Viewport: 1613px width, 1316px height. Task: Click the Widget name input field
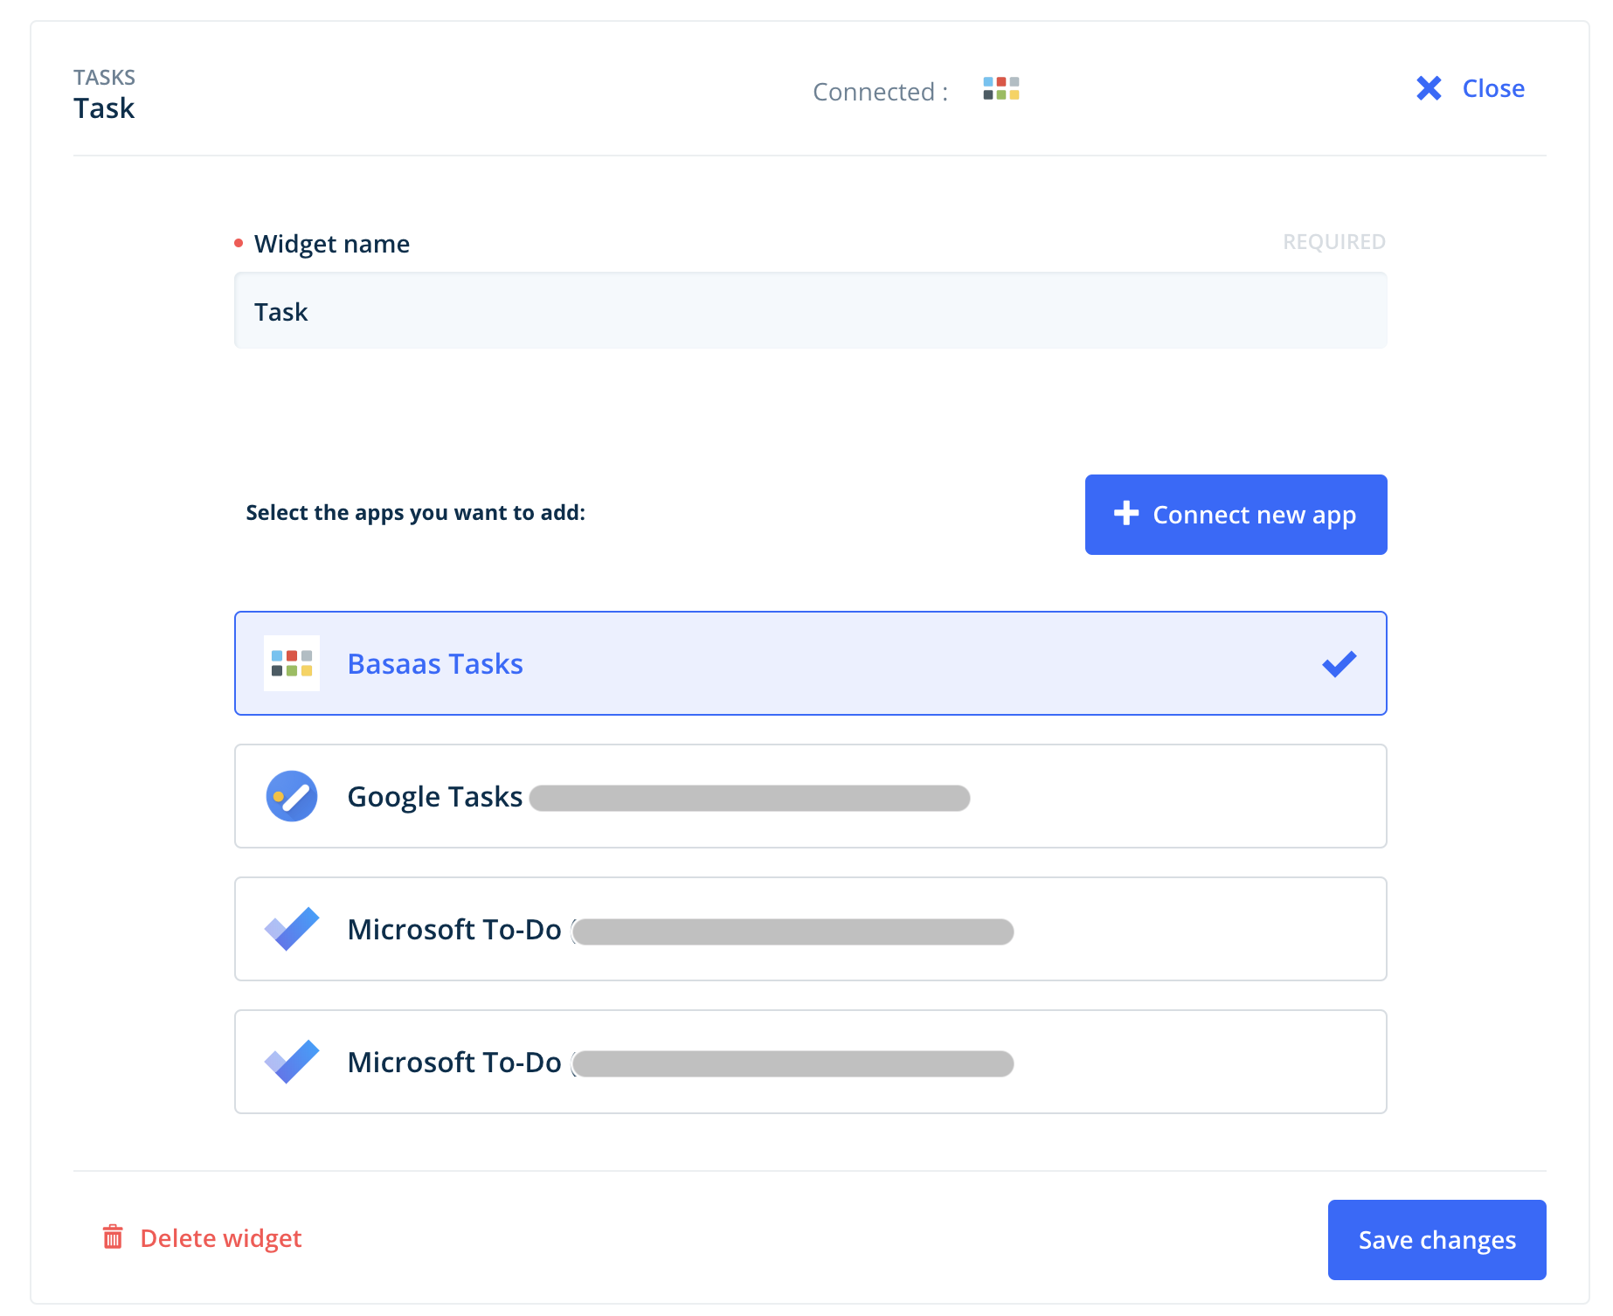(810, 311)
